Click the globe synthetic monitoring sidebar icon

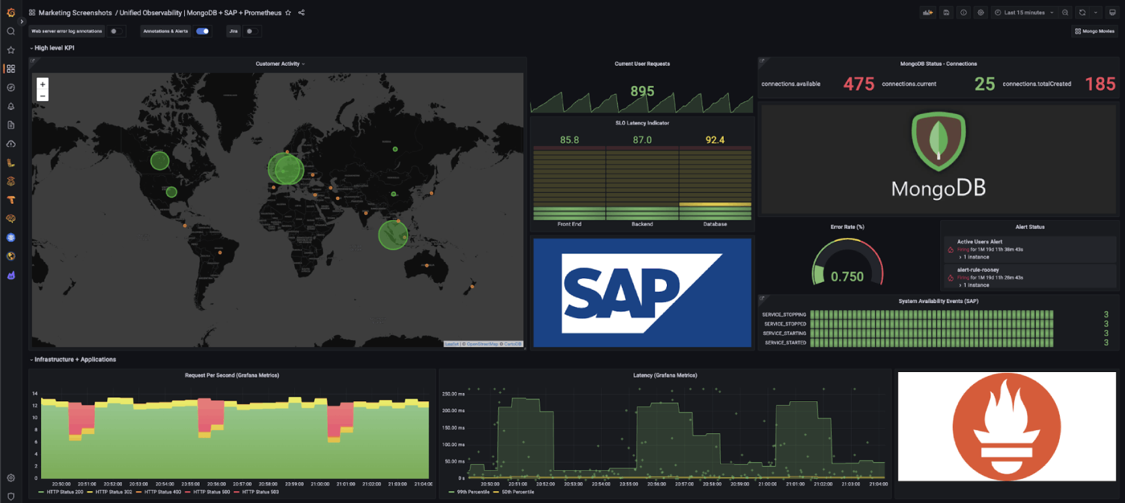[x=10, y=257]
